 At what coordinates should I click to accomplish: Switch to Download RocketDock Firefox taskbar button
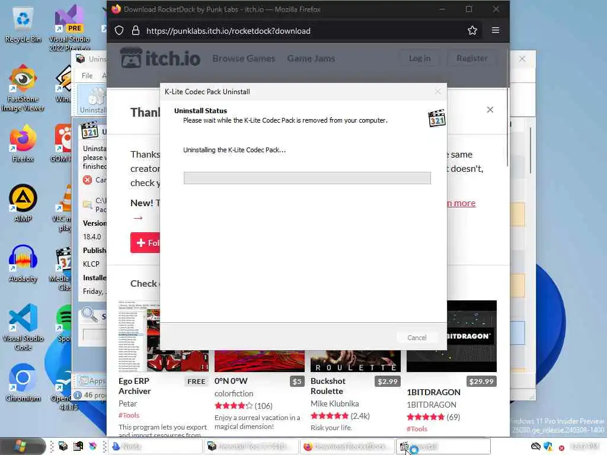coord(346,447)
